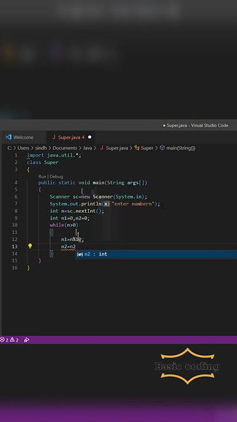Viewport: 237px width, 422px height.
Task: Click the lightbulb quick-fix icon on line 13
Action: pos(30,246)
